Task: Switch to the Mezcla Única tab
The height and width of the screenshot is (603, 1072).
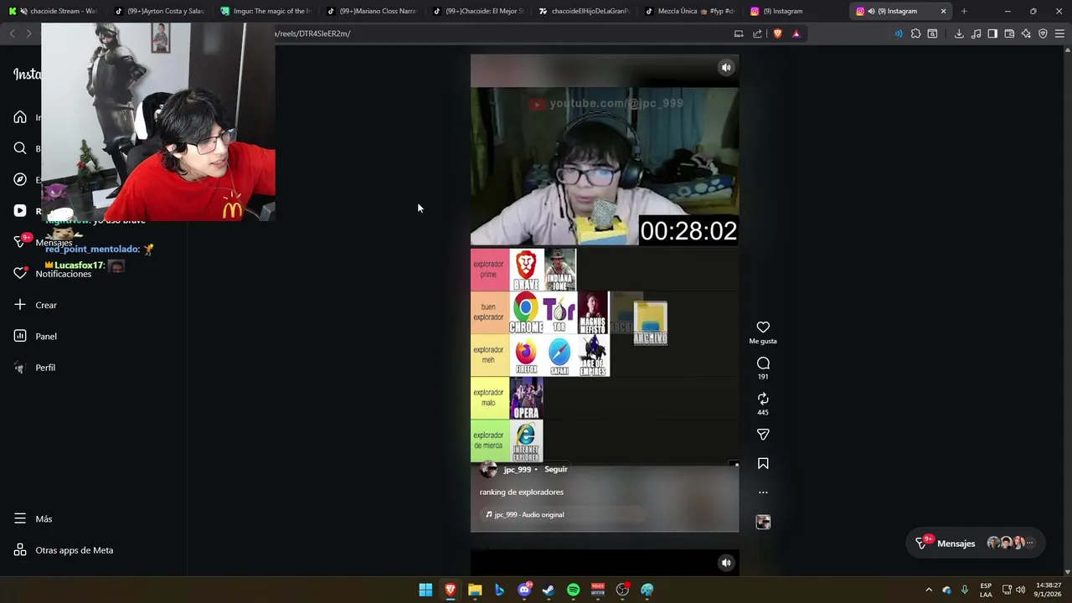Action: [x=690, y=11]
